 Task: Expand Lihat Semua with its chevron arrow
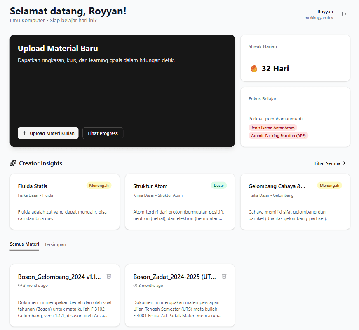pyautogui.click(x=345, y=163)
